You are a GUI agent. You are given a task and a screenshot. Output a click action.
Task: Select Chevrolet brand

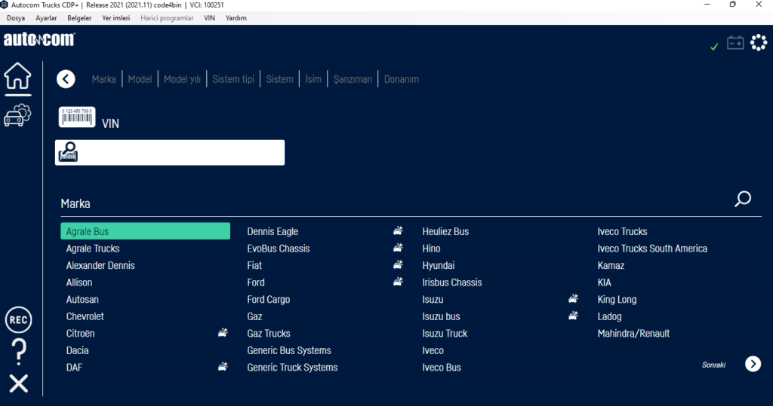click(x=85, y=316)
